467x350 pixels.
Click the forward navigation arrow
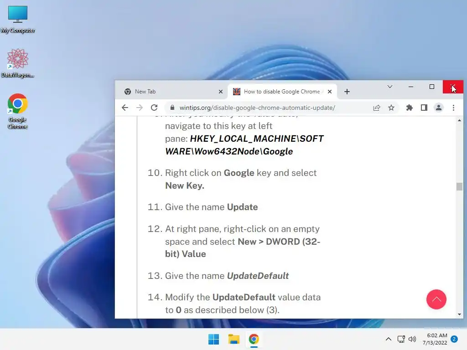click(140, 108)
